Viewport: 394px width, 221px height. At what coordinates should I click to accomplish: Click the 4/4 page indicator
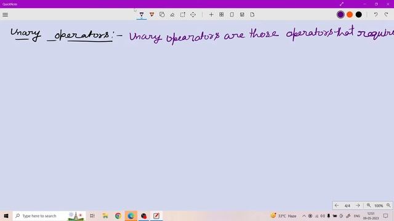coord(347,206)
